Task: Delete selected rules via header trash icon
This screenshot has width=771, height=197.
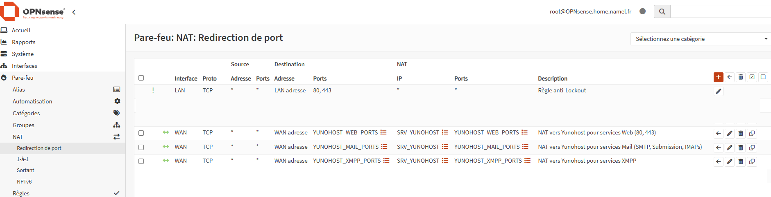Action: click(x=741, y=77)
